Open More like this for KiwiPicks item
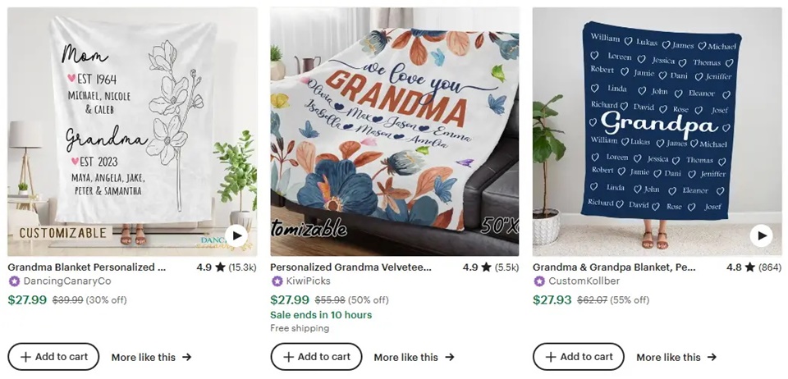788x379 pixels. click(414, 358)
